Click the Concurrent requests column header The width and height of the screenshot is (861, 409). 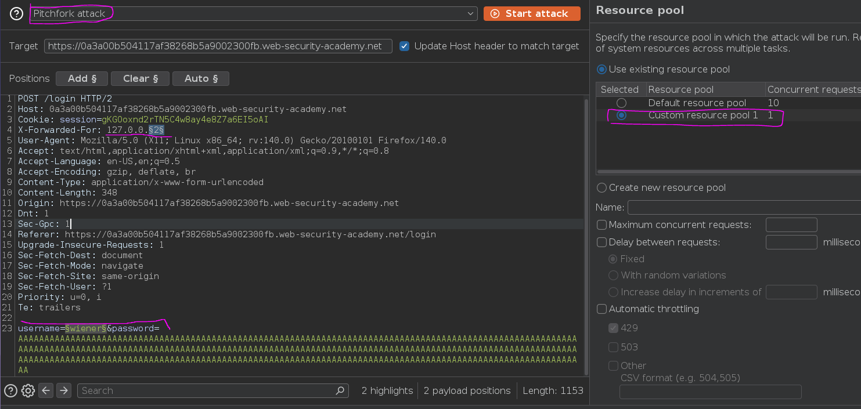pos(813,89)
